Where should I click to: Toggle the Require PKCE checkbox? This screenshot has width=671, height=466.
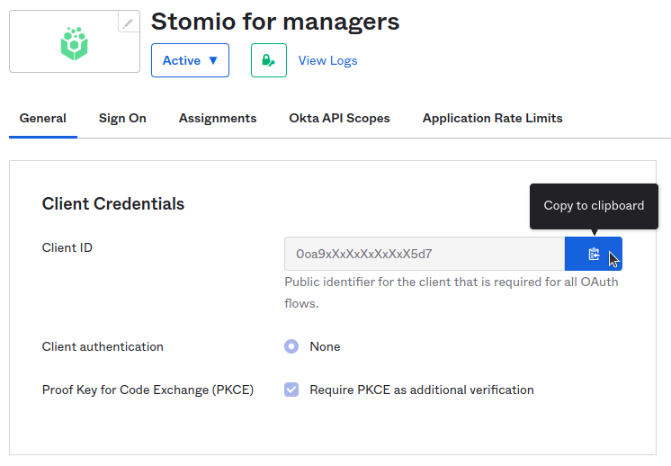291,390
